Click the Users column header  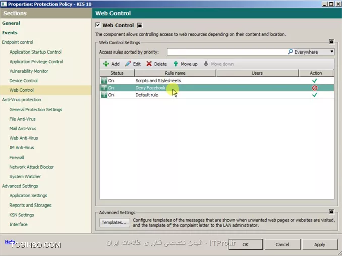coord(257,73)
